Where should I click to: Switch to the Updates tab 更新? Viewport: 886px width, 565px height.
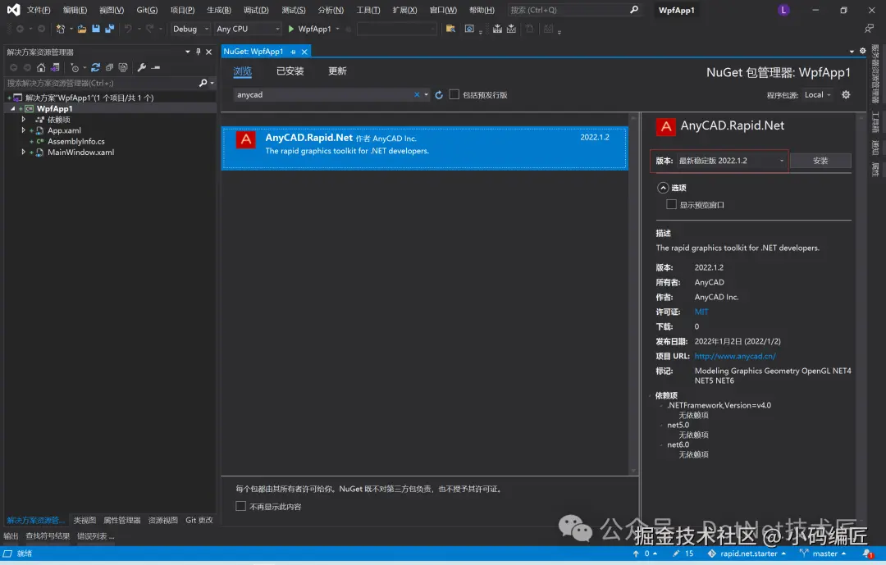[337, 71]
